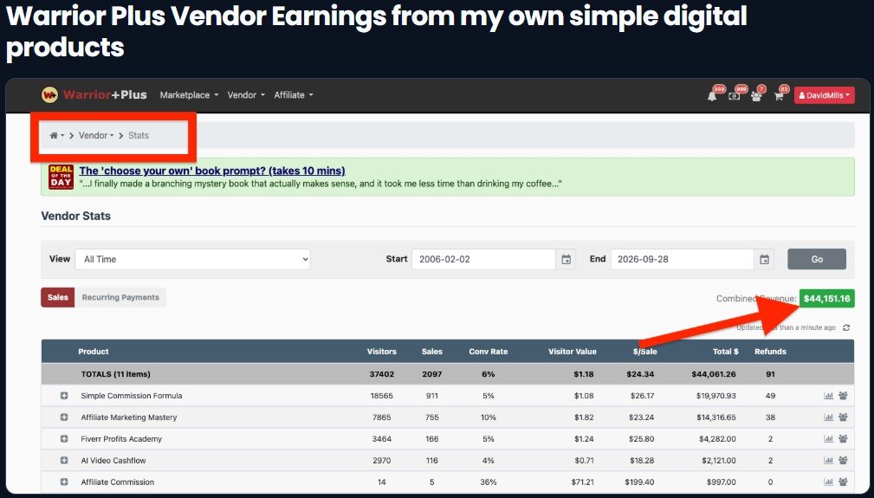The width and height of the screenshot is (874, 498).
Task: Expand the Fiverr Profits Academy row
Action: tap(64, 439)
